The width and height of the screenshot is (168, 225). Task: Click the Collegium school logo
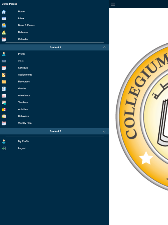tap(142, 117)
